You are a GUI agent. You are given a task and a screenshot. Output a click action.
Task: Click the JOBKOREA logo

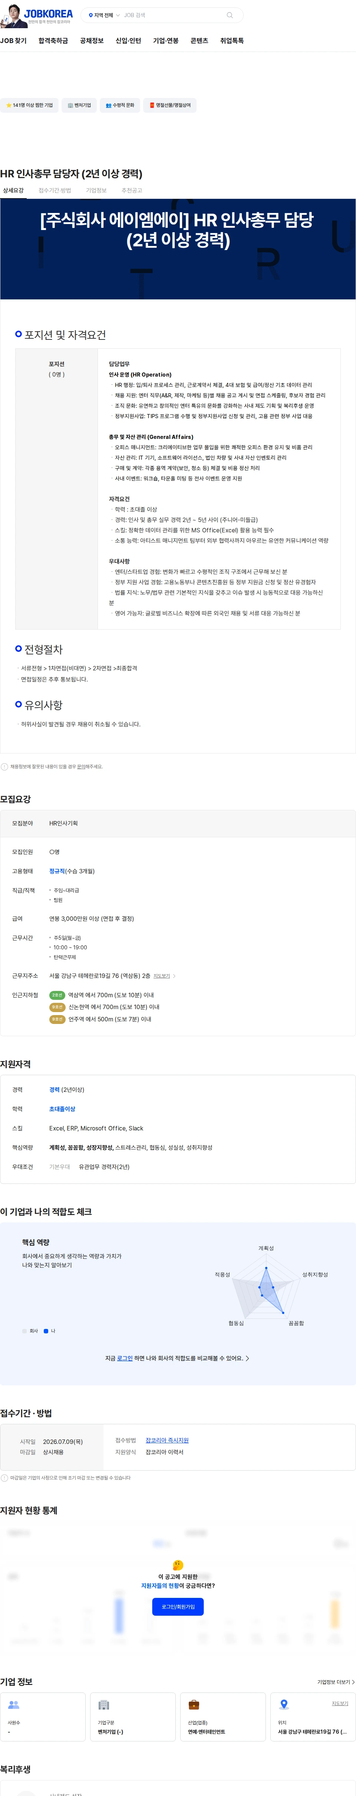[48, 13]
